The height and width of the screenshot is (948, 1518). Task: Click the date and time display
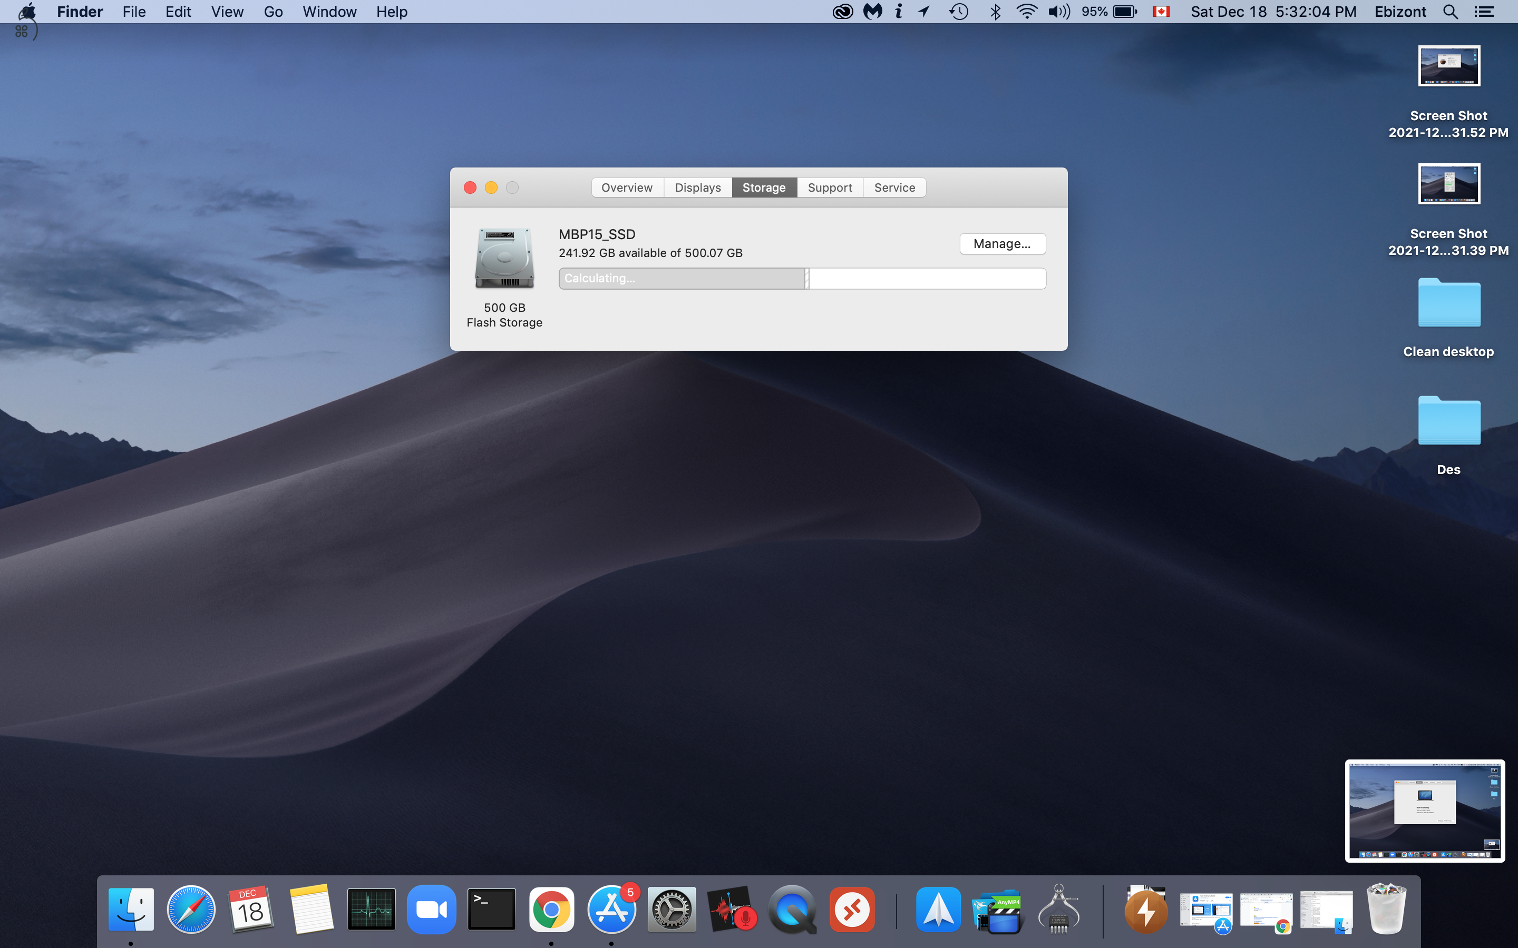1273,11
